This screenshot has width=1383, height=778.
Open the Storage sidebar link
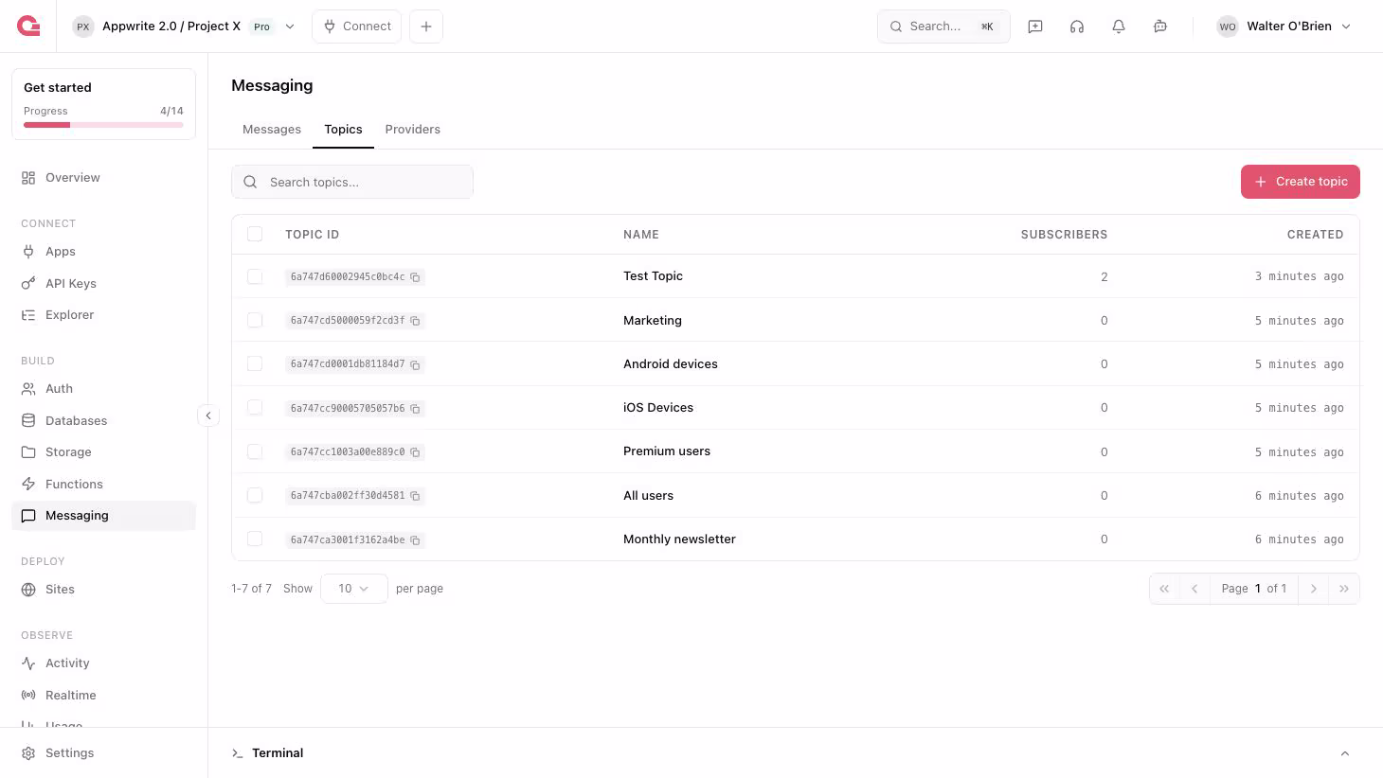tap(103, 452)
